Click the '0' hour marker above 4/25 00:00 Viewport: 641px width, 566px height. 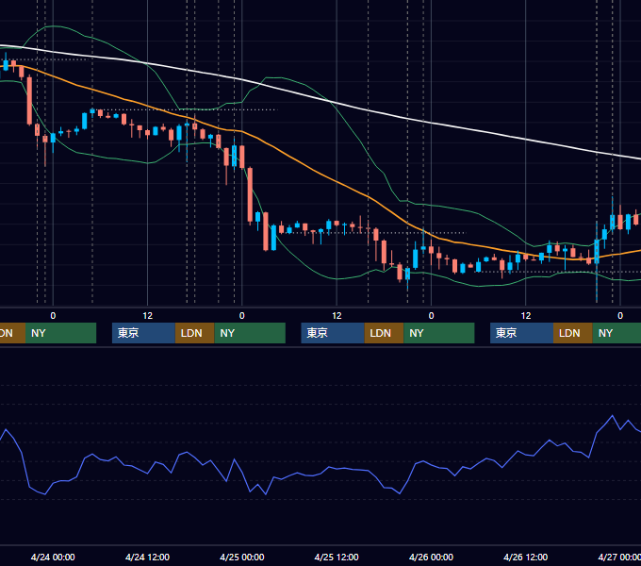[x=242, y=316]
